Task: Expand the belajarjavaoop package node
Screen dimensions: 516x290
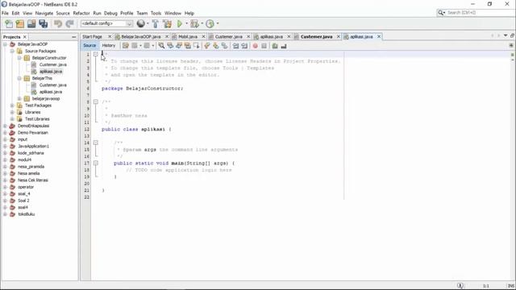Action: [19, 98]
